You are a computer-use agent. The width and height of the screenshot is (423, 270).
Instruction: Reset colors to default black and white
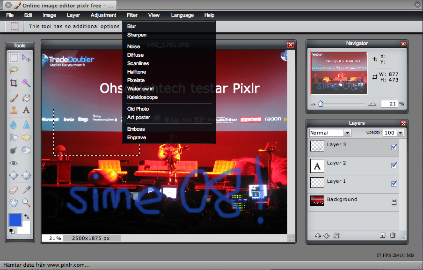[12, 231]
